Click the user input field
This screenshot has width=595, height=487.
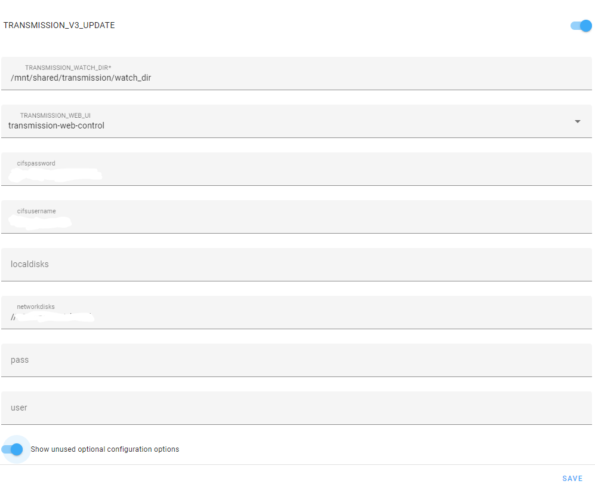click(239, 408)
